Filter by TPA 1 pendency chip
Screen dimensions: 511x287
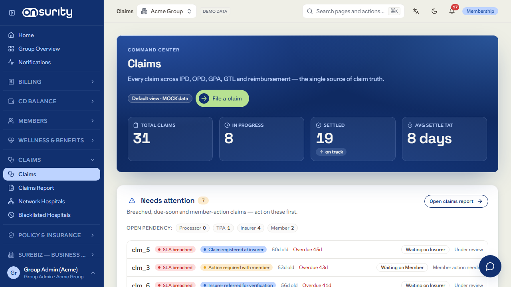[223, 228]
